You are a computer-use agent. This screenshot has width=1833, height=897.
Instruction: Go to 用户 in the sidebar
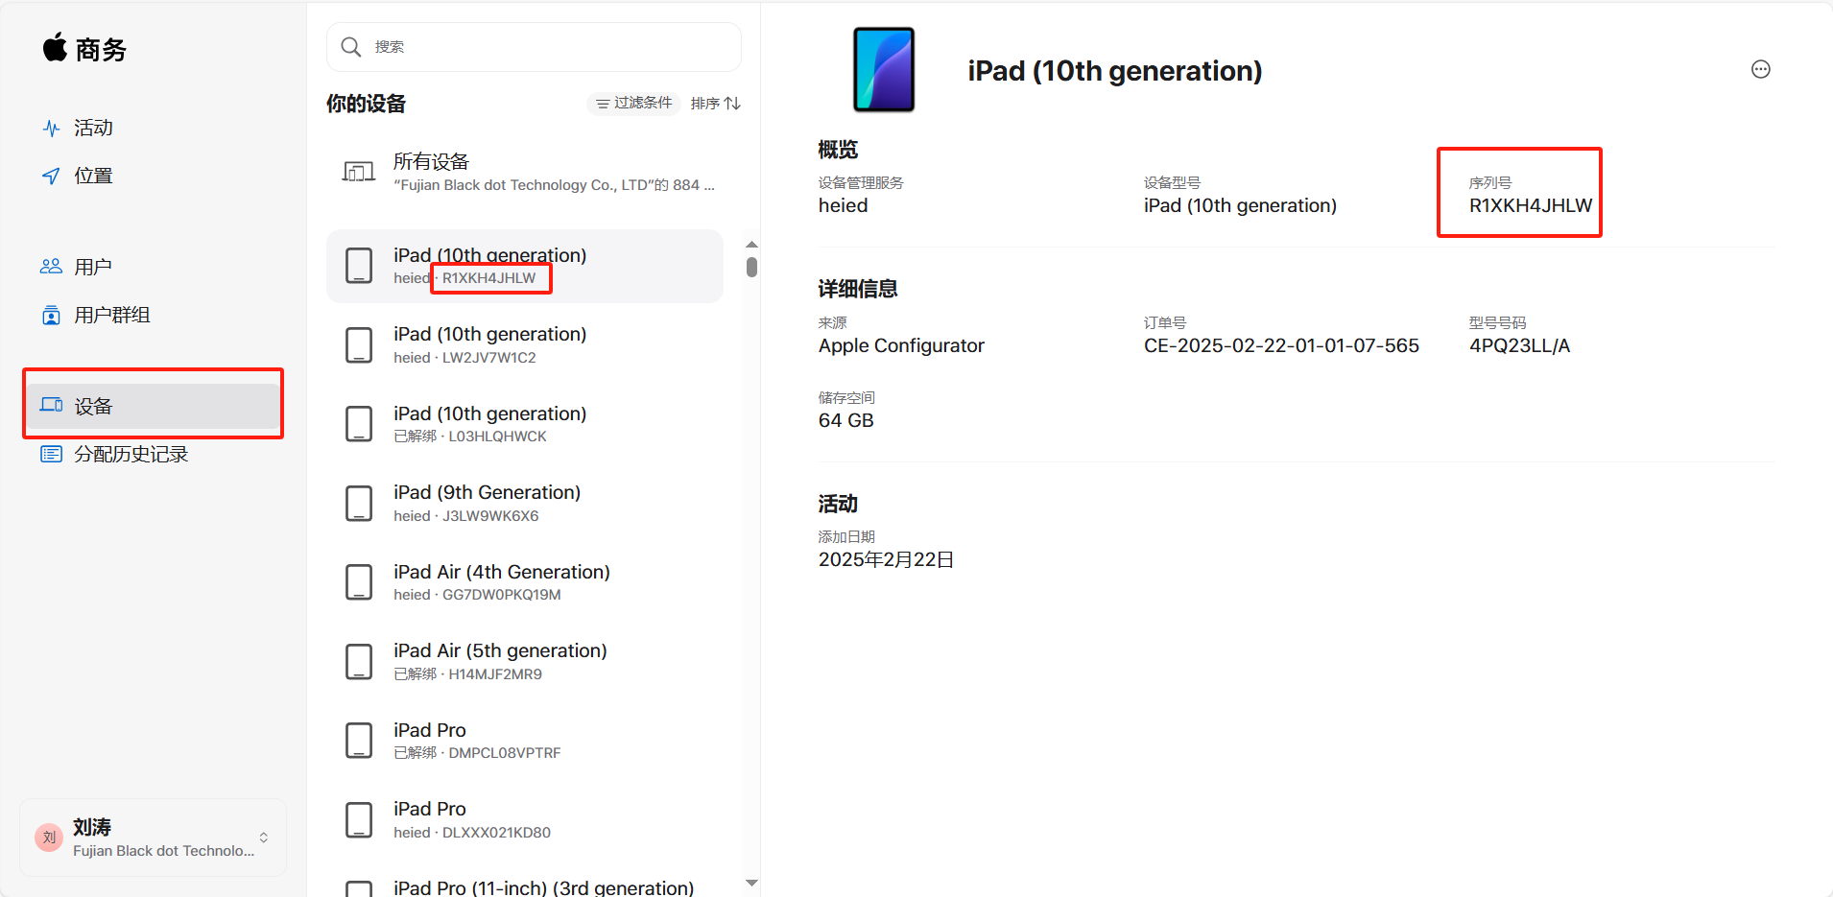coord(94,267)
